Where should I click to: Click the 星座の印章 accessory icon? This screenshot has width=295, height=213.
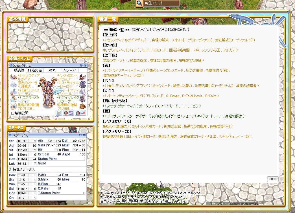(13, 106)
